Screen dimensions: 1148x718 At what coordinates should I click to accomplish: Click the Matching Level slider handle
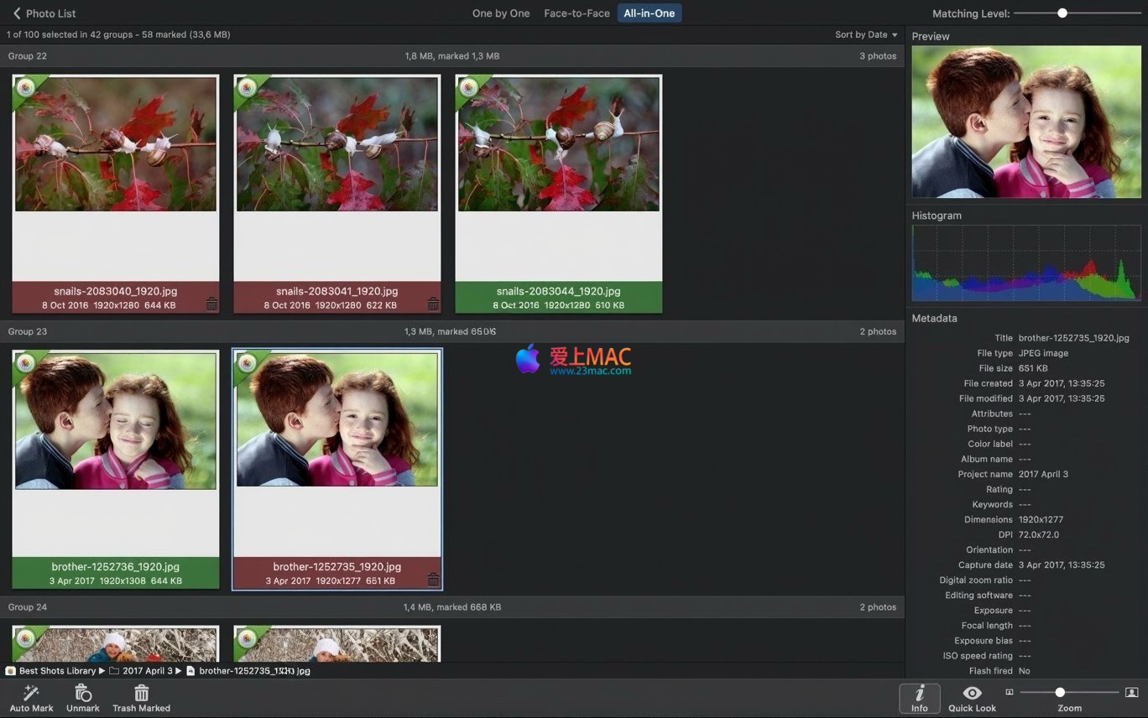point(1062,13)
